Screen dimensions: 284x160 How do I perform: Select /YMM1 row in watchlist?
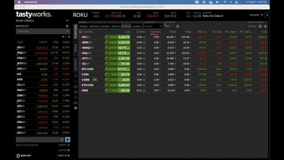pyautogui.click(x=43, y=58)
